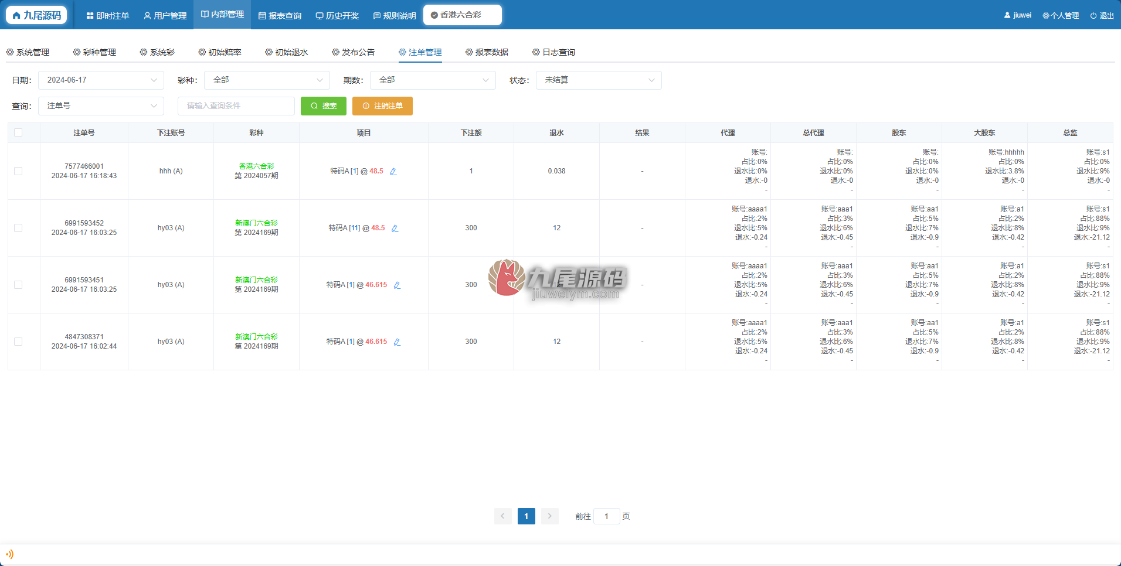Click the edit pencil icon beside 特码A [11]

coord(395,229)
